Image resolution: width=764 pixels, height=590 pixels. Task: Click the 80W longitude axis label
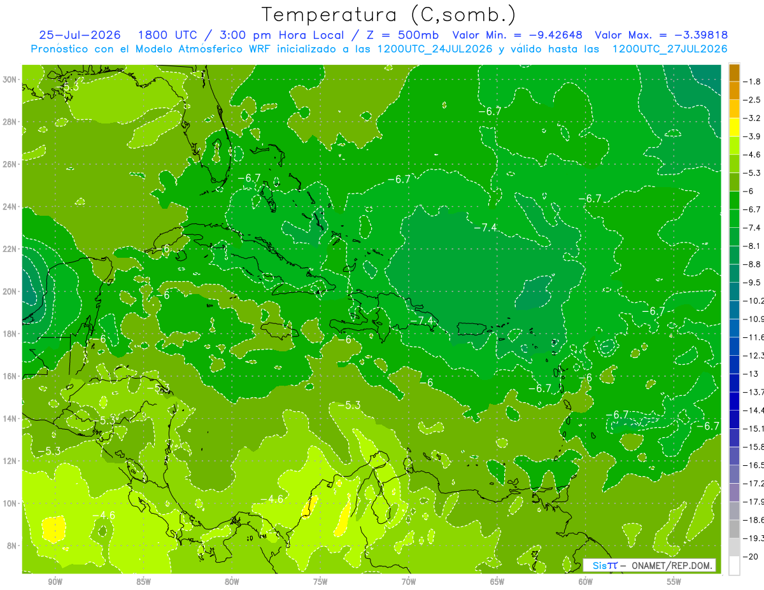click(232, 582)
